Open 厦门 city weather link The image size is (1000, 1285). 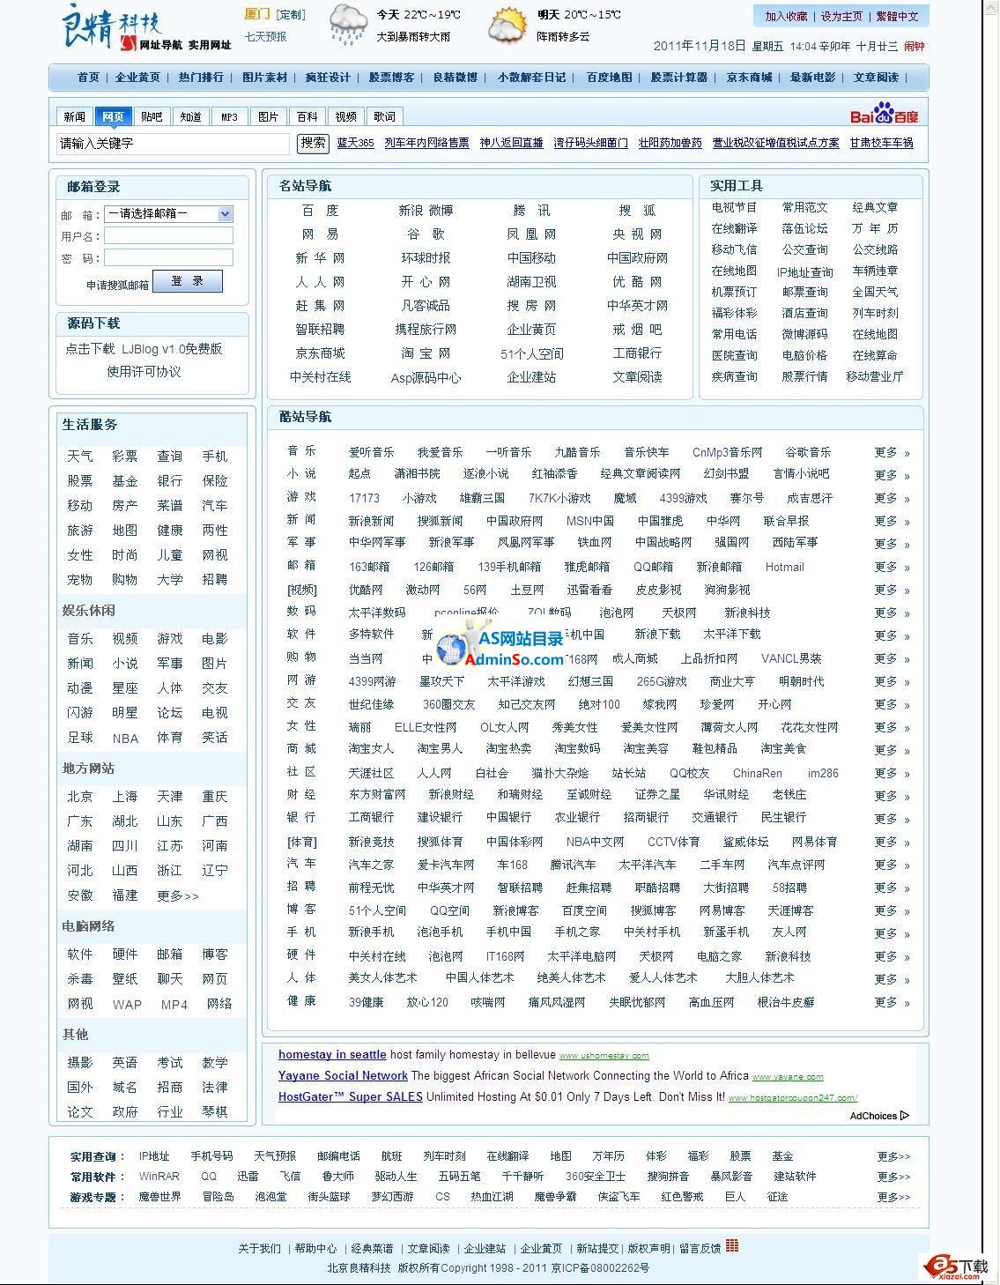coord(257,14)
